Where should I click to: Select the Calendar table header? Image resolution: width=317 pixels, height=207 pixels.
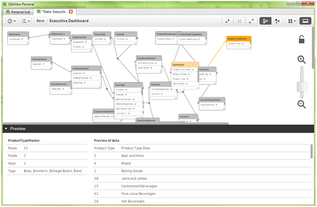pos(126,34)
